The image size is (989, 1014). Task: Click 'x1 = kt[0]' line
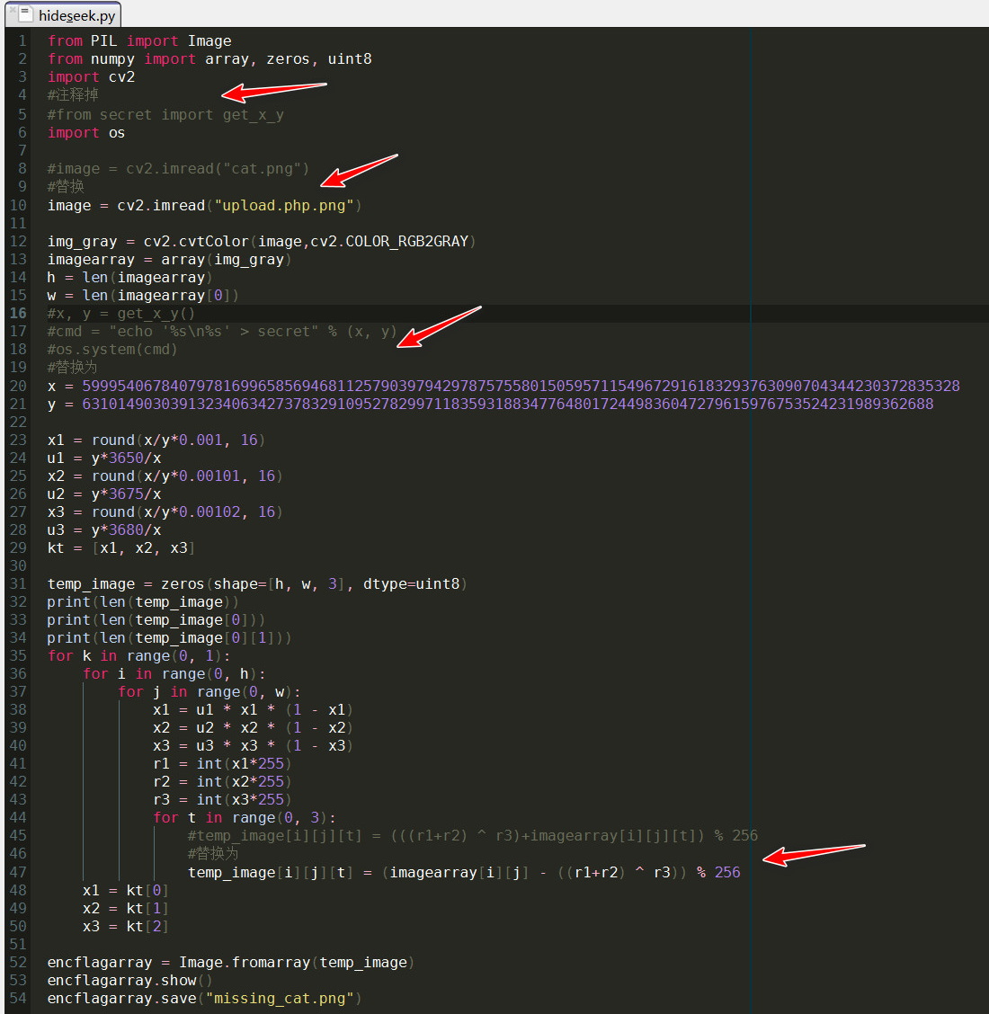pos(126,891)
